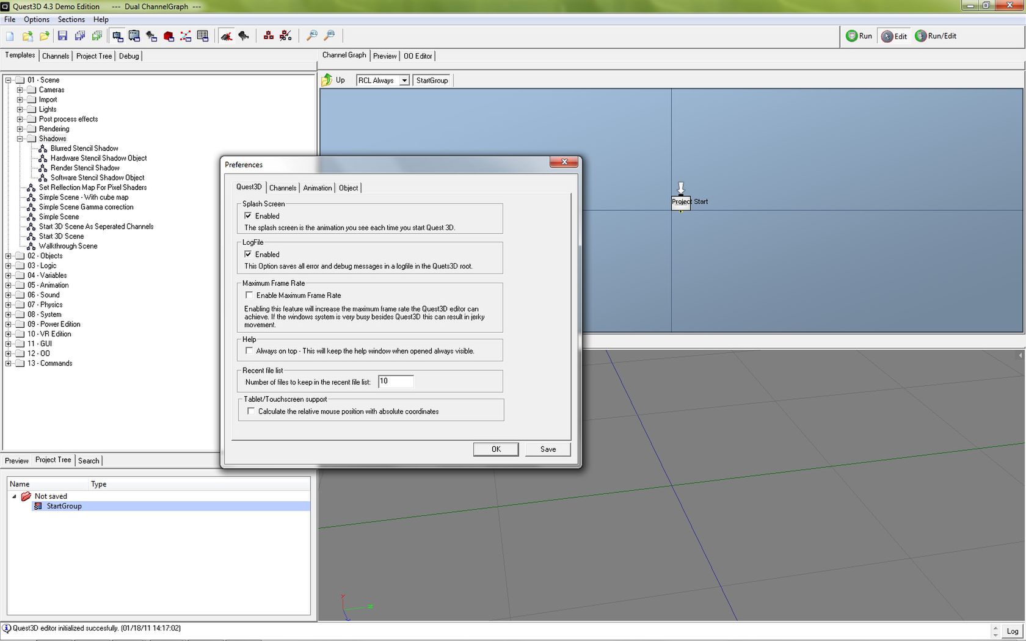Open the RCL Always dropdown
The height and width of the screenshot is (641, 1026).
(x=404, y=81)
